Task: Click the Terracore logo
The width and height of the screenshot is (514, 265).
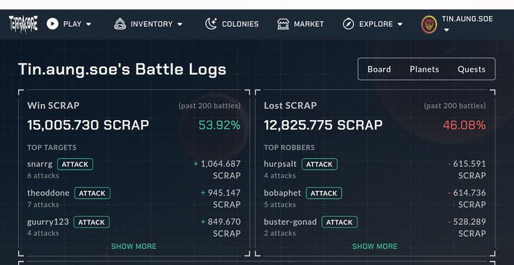Action: pos(23,24)
